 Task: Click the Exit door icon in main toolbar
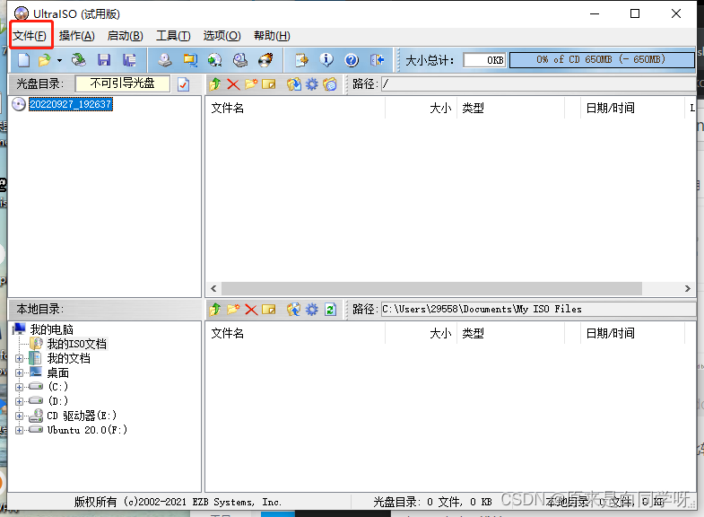[x=377, y=60]
